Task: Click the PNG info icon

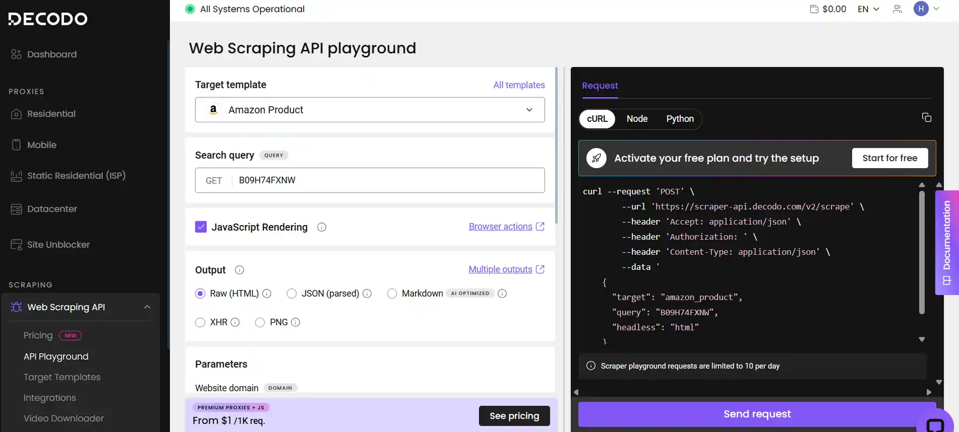Action: [296, 322]
